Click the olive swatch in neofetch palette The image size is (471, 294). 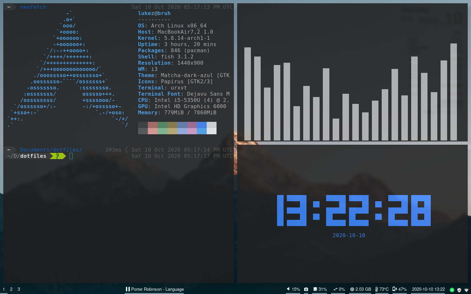(172, 125)
